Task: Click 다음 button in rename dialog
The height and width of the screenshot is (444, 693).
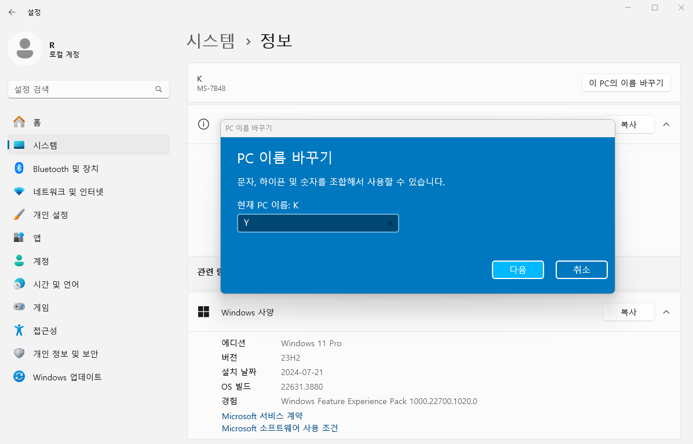Action: [517, 270]
